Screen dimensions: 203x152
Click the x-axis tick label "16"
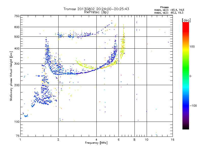tap(173, 140)
